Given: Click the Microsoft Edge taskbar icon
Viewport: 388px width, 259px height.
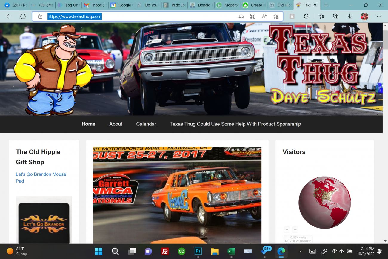Looking at the screenshot, I should [x=281, y=252].
